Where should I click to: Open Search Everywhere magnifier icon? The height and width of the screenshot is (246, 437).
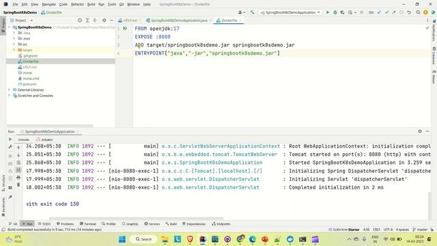[x=418, y=12]
